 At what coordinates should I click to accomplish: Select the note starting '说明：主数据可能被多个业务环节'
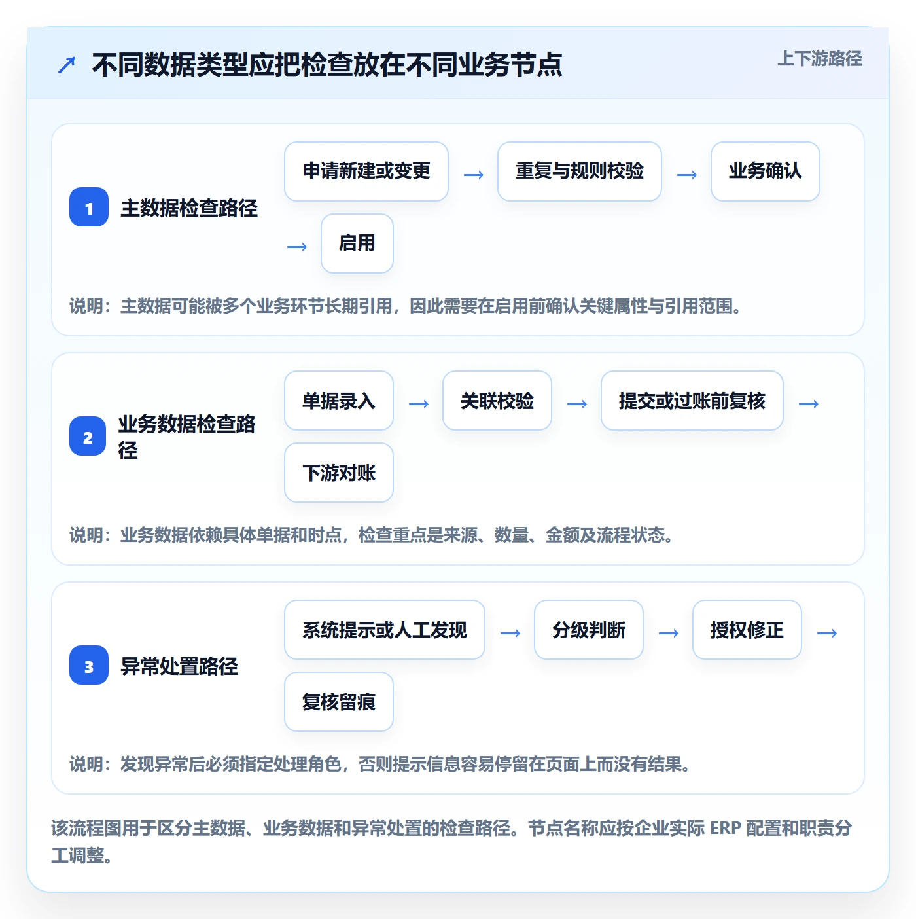pyautogui.click(x=406, y=306)
